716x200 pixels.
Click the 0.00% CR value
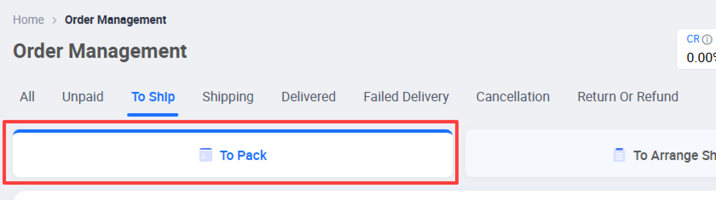[x=701, y=57]
